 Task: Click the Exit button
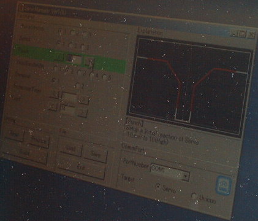[81, 168]
